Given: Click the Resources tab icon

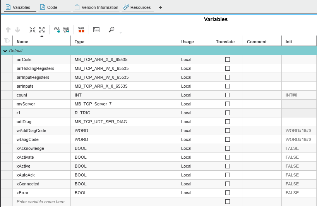Looking at the screenshot, I should pyautogui.click(x=126, y=7).
